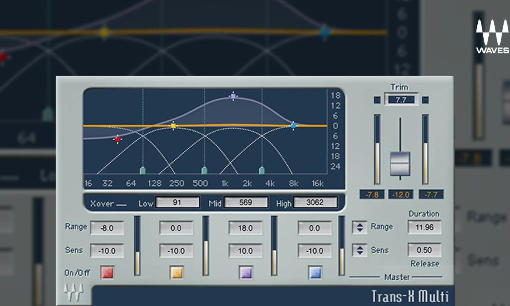
Task: Click the right peak readout showing -7.7
Action: (431, 195)
